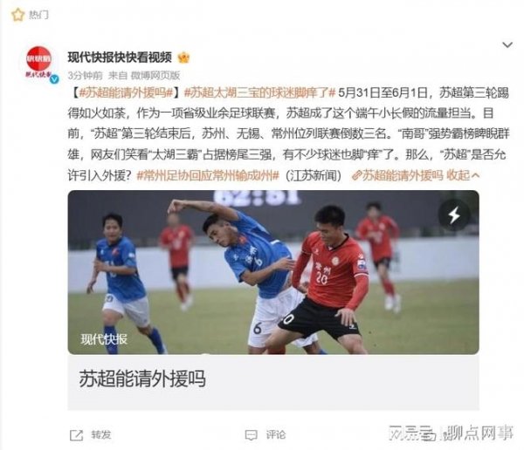Click the blue verified badge on the avatar
The width and height of the screenshot is (524, 450).
[x=54, y=79]
